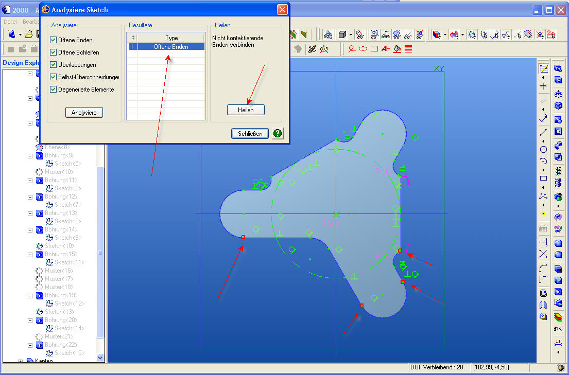Uncheck the Überlappungen checkbox
569x375 pixels.
54,64
